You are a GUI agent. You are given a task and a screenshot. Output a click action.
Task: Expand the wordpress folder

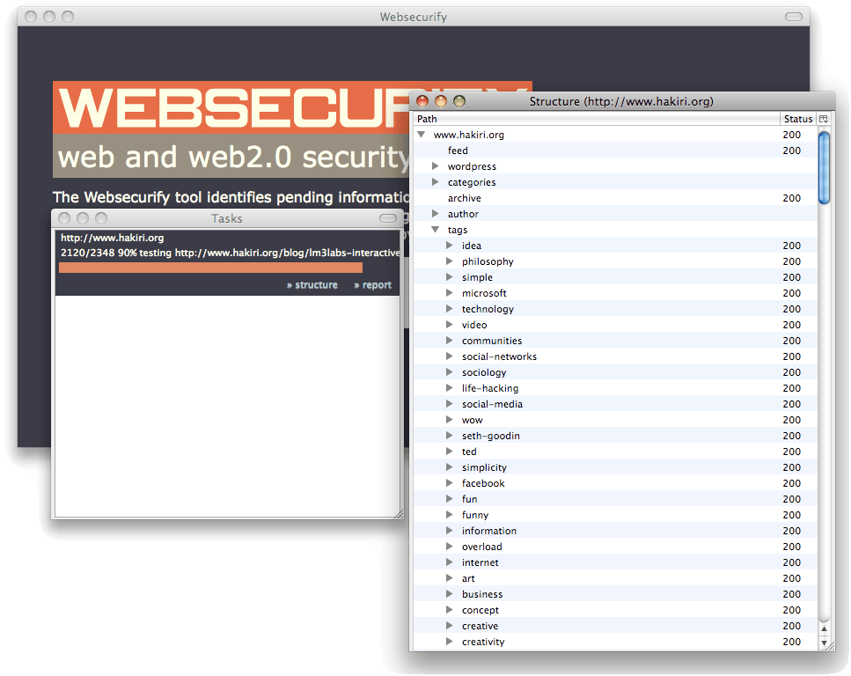(436, 165)
